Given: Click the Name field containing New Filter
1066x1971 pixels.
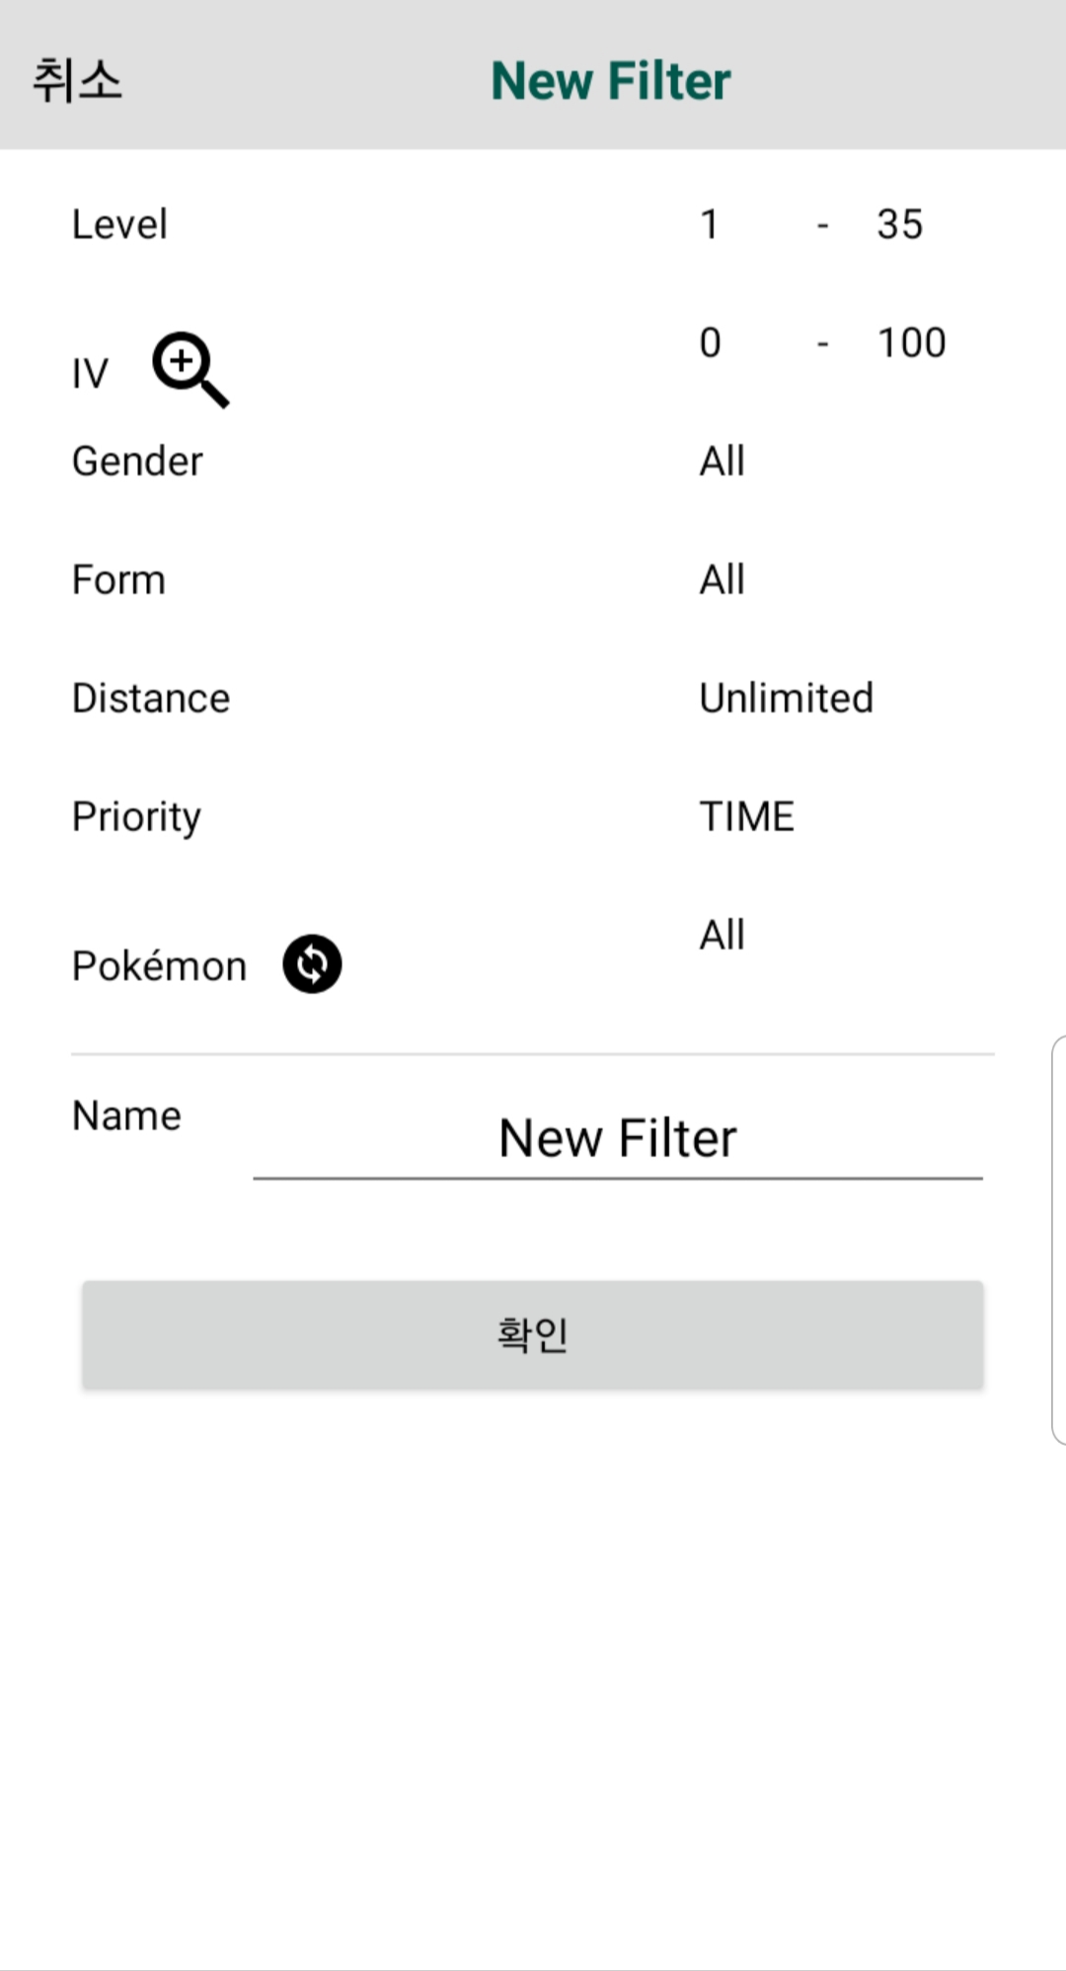Looking at the screenshot, I should [617, 1138].
